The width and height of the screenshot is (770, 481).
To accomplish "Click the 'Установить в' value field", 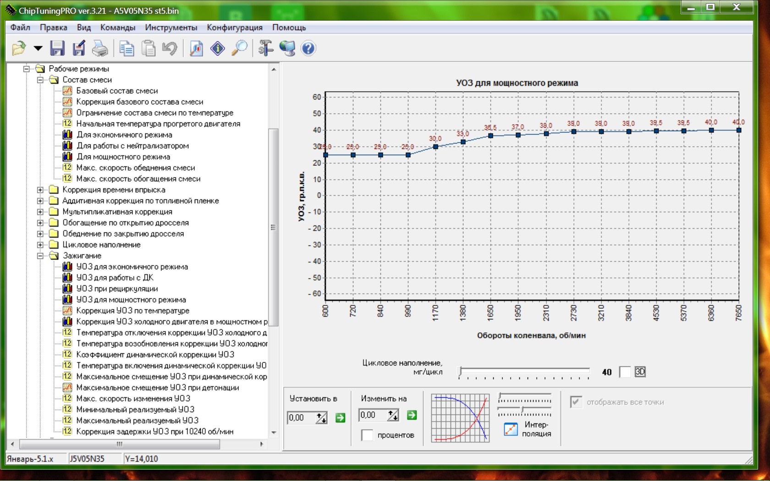I will (x=302, y=418).
